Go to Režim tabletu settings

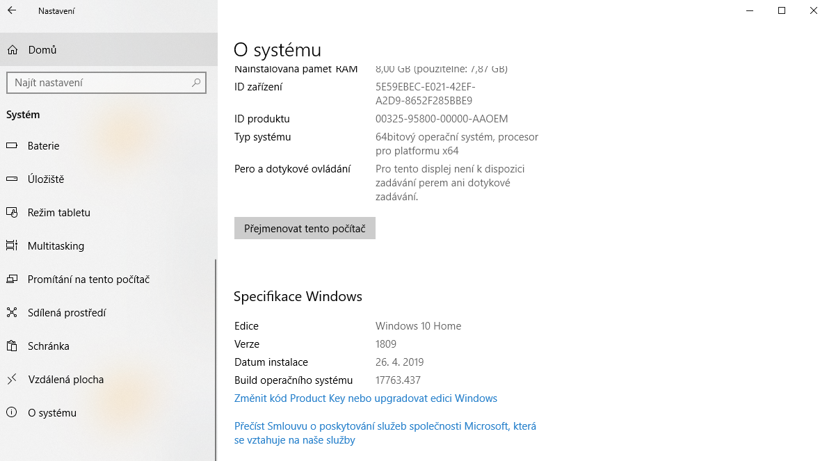108,212
